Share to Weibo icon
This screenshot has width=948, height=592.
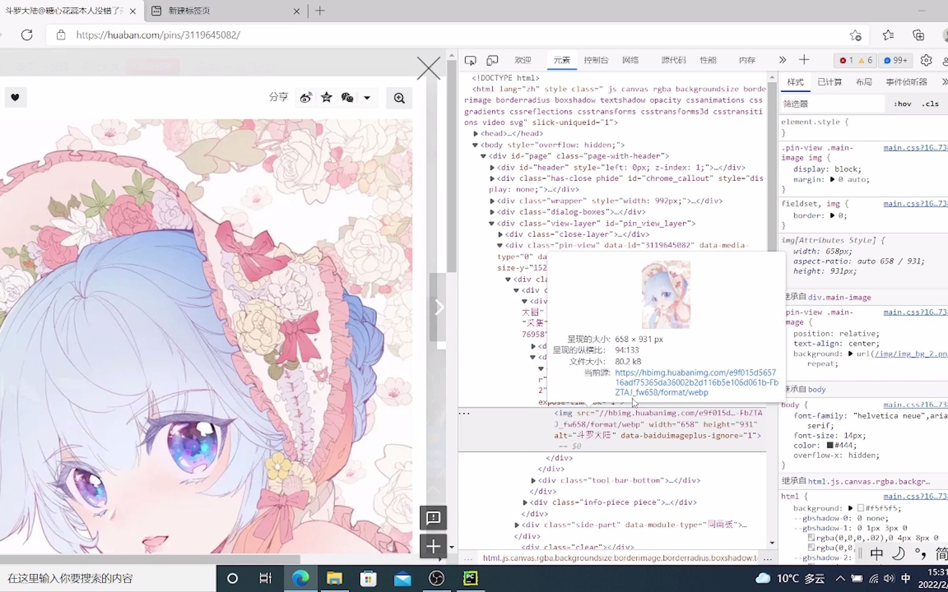point(306,98)
